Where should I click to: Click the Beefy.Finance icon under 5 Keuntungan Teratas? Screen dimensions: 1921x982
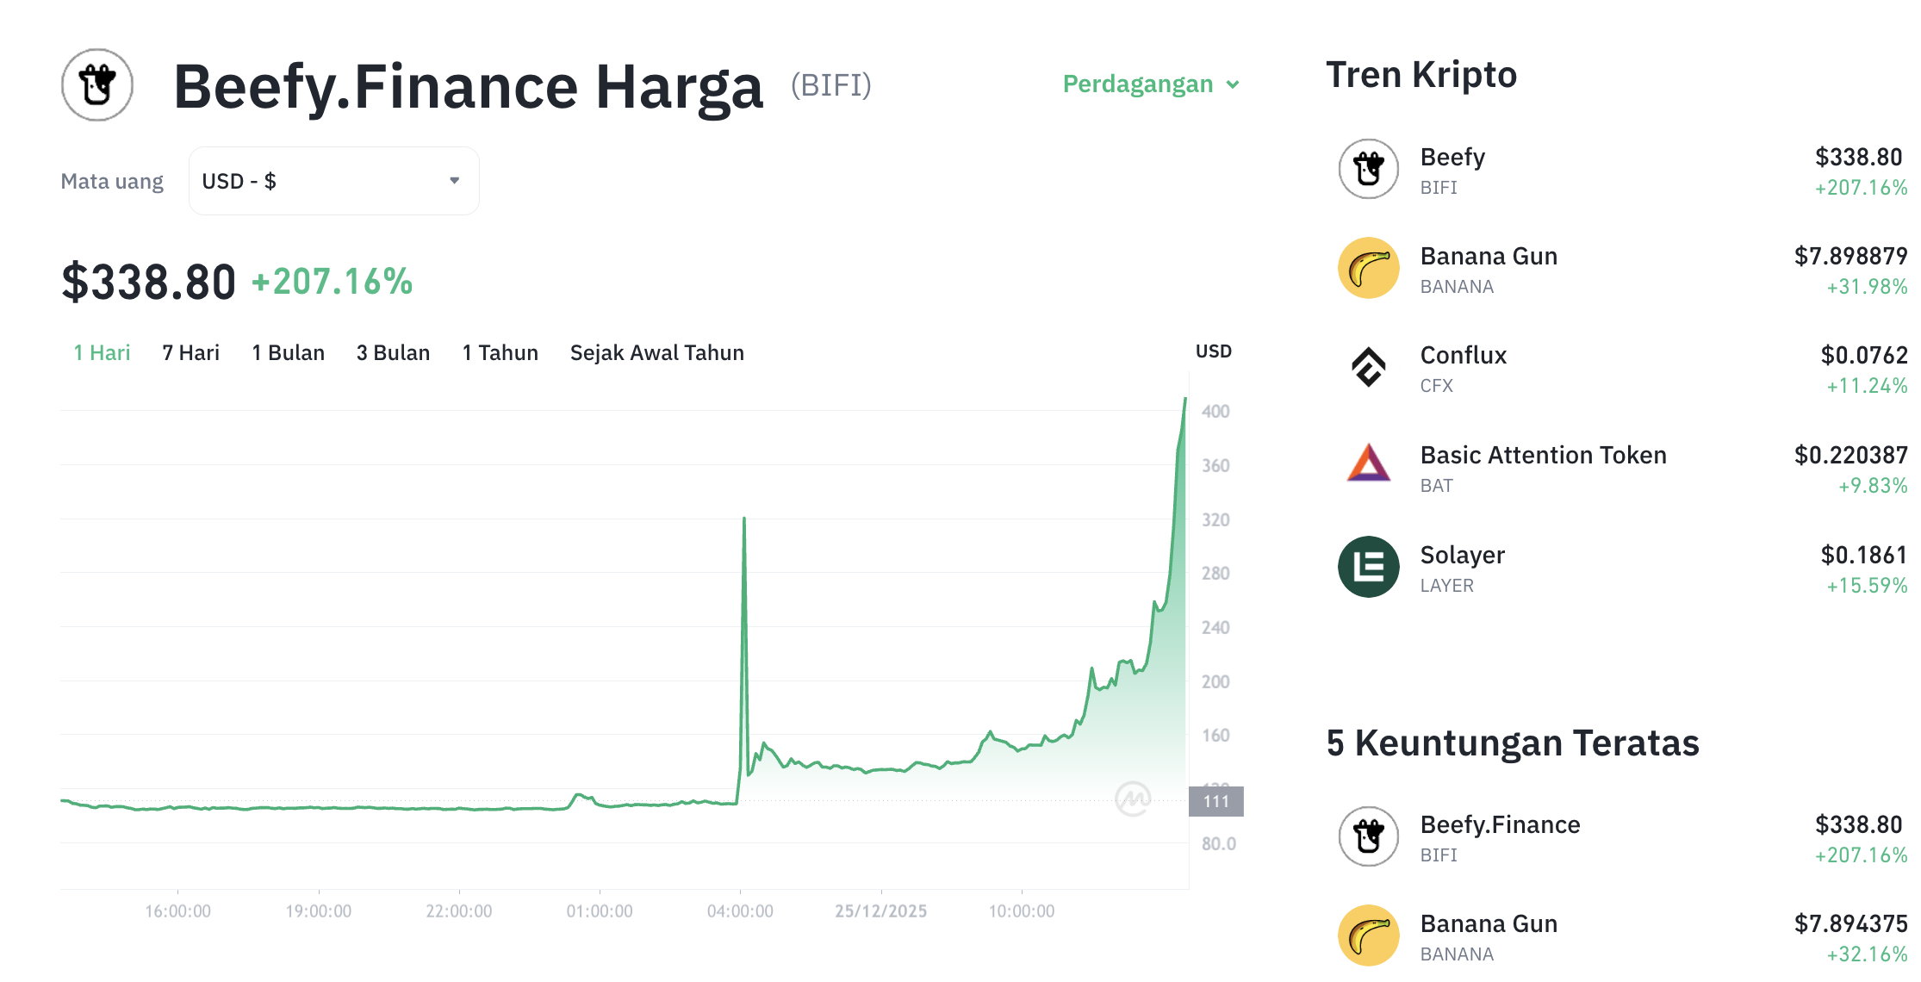click(x=1368, y=836)
